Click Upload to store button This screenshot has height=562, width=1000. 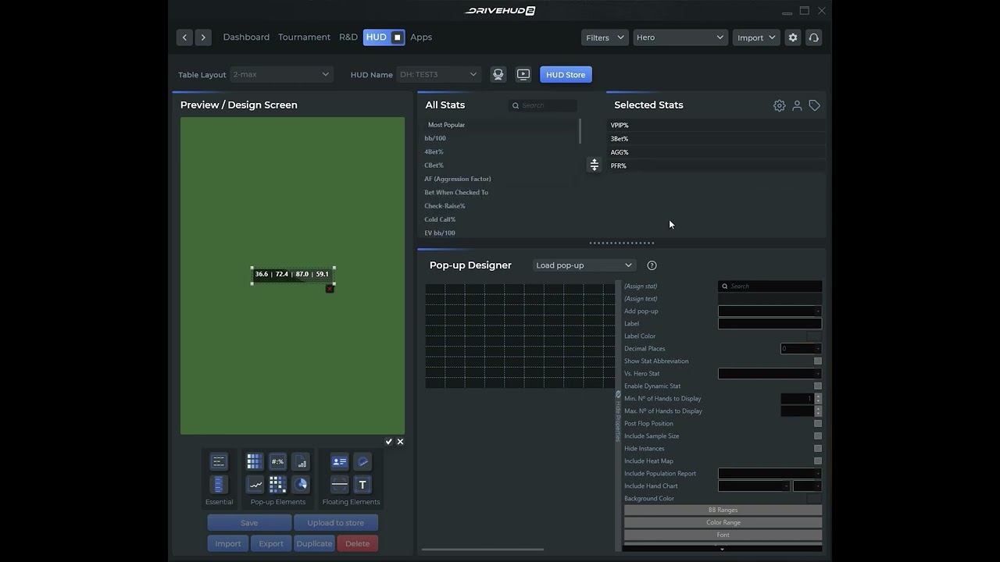336,523
